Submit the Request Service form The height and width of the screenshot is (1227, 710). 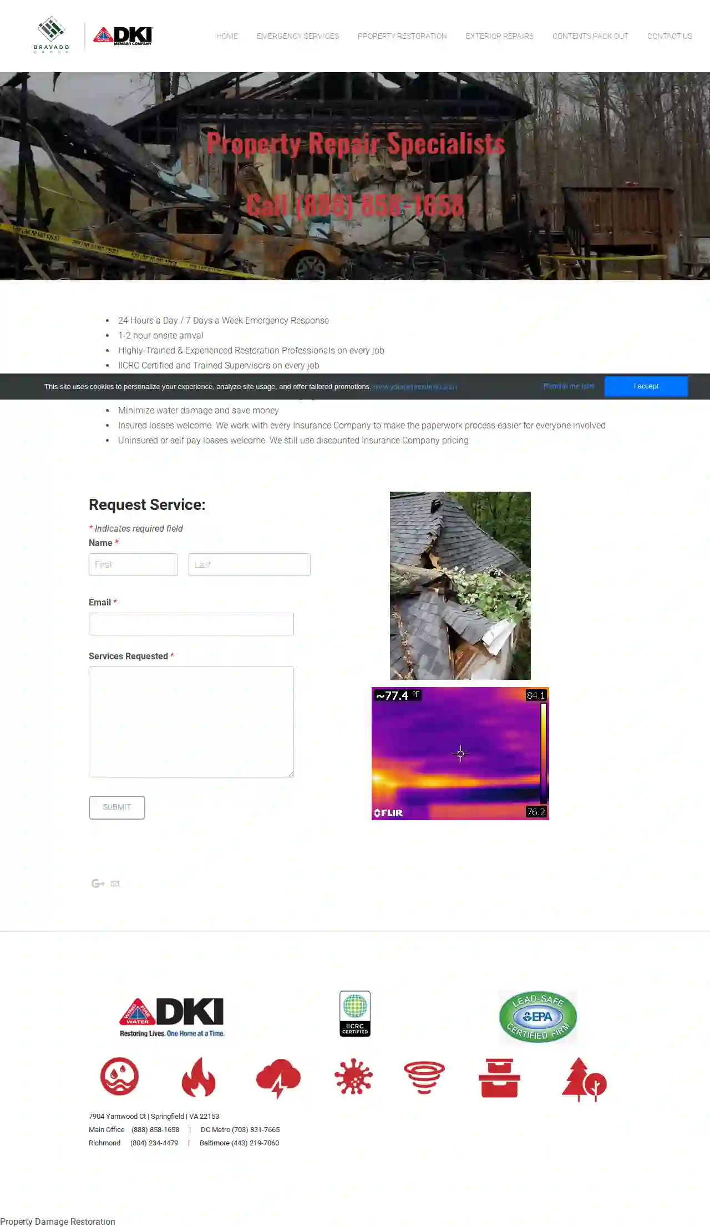[117, 807]
